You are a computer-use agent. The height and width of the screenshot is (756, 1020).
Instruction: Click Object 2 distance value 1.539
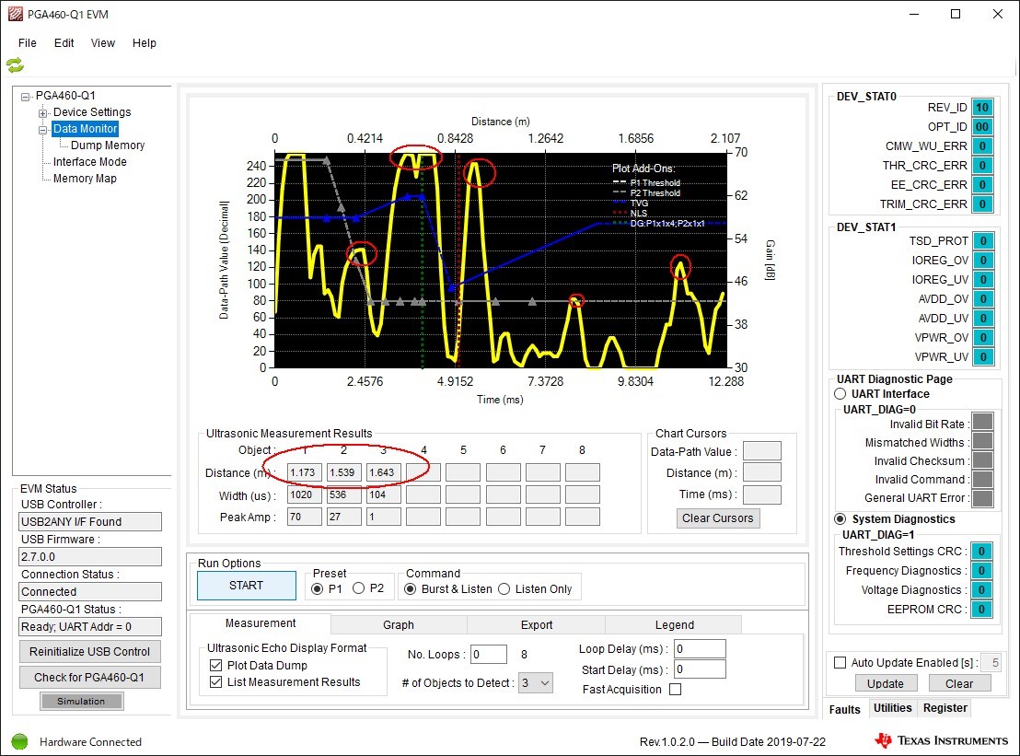pos(343,472)
